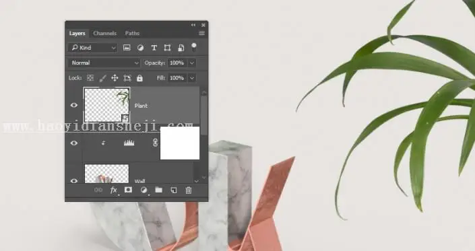The width and height of the screenshot is (475, 251).
Task: Select the white layer mask thumbnail
Action: pos(180,143)
